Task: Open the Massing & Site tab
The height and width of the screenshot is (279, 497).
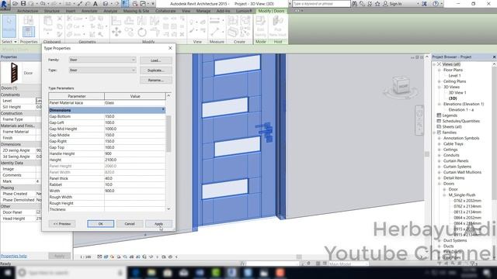Action: coord(136,11)
